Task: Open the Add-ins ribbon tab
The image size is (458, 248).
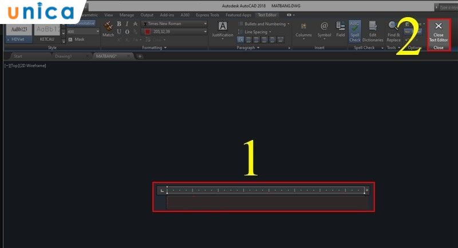Action: click(x=167, y=15)
